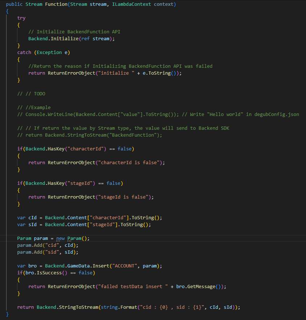Click the '{1}' placeholder in the format string
Viewport: 306px width, 320px height.
(197, 307)
